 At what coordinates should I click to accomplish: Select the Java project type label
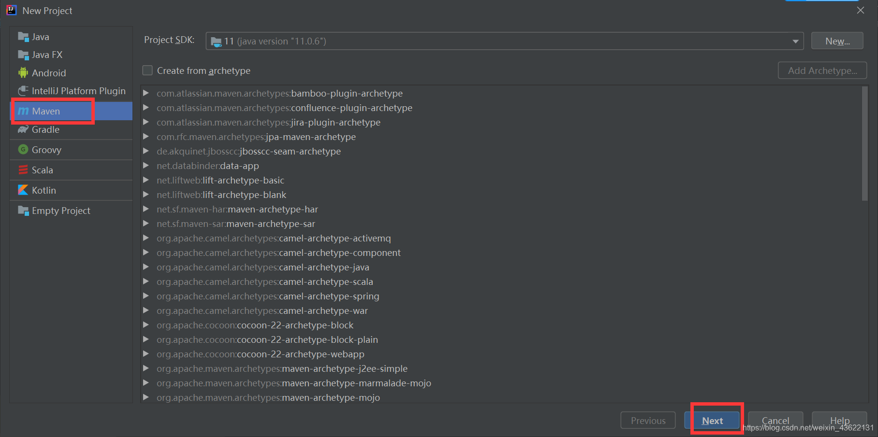click(x=41, y=37)
